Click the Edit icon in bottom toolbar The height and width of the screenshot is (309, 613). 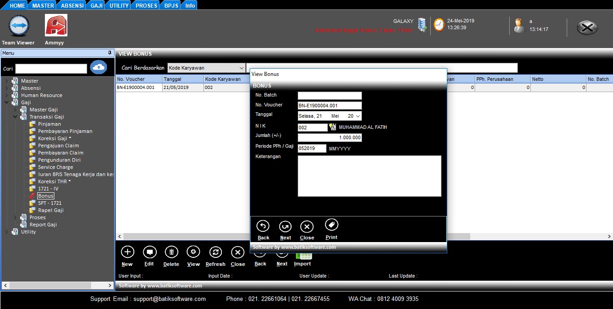point(149,252)
